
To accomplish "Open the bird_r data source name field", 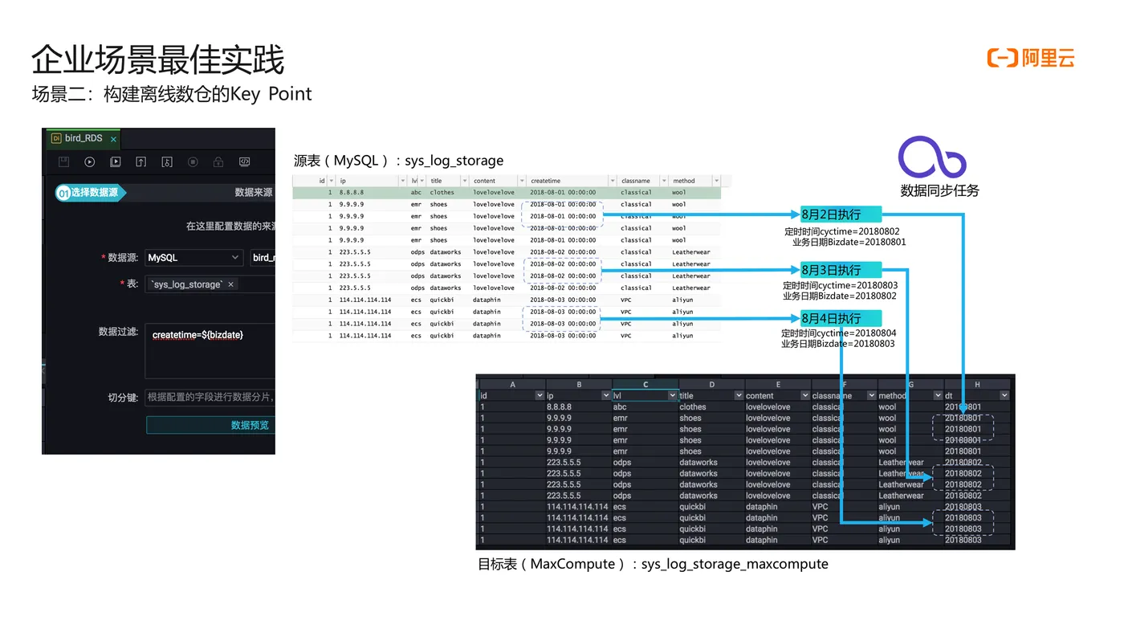I will click(x=263, y=258).
